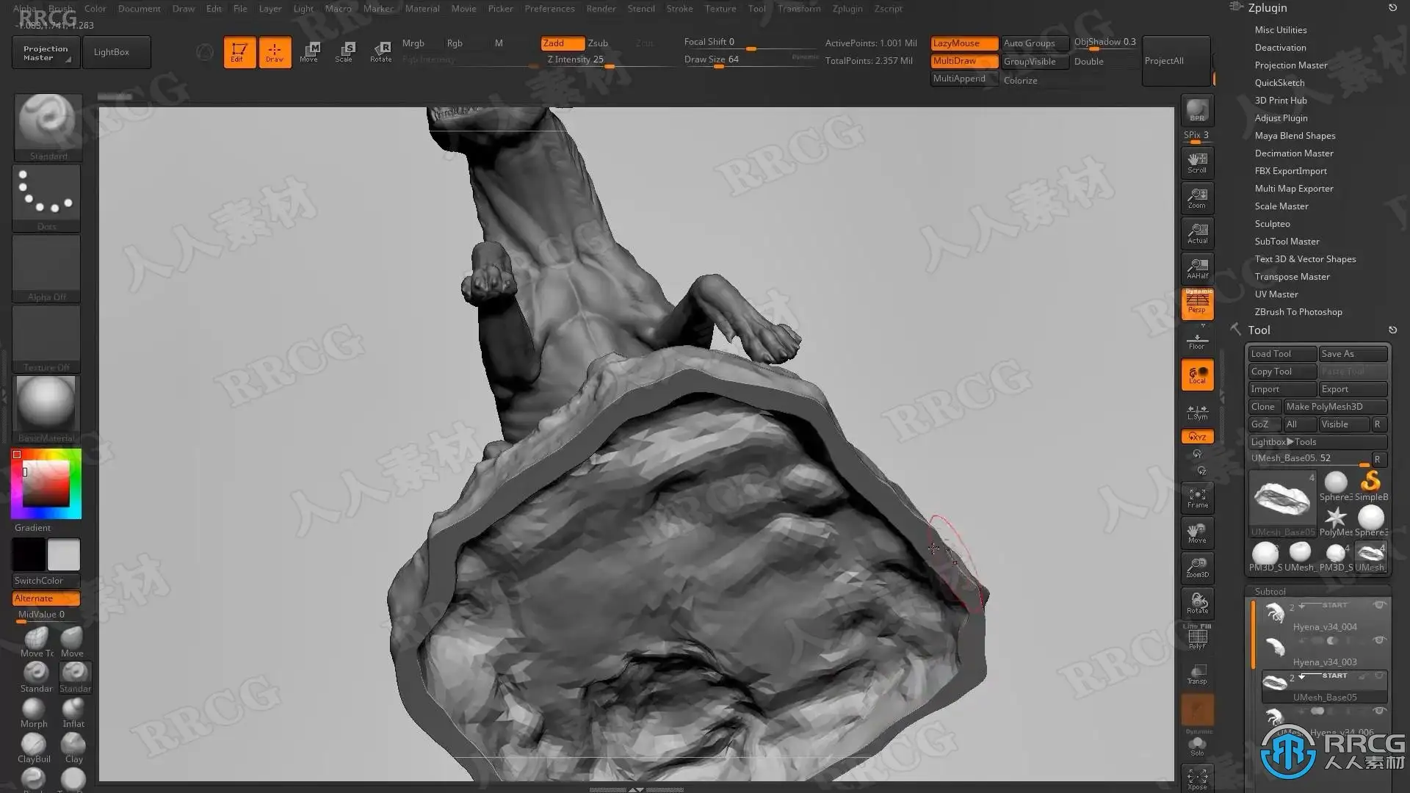Click the Zoom canvas icon
The height and width of the screenshot is (793, 1410).
[1197, 198]
